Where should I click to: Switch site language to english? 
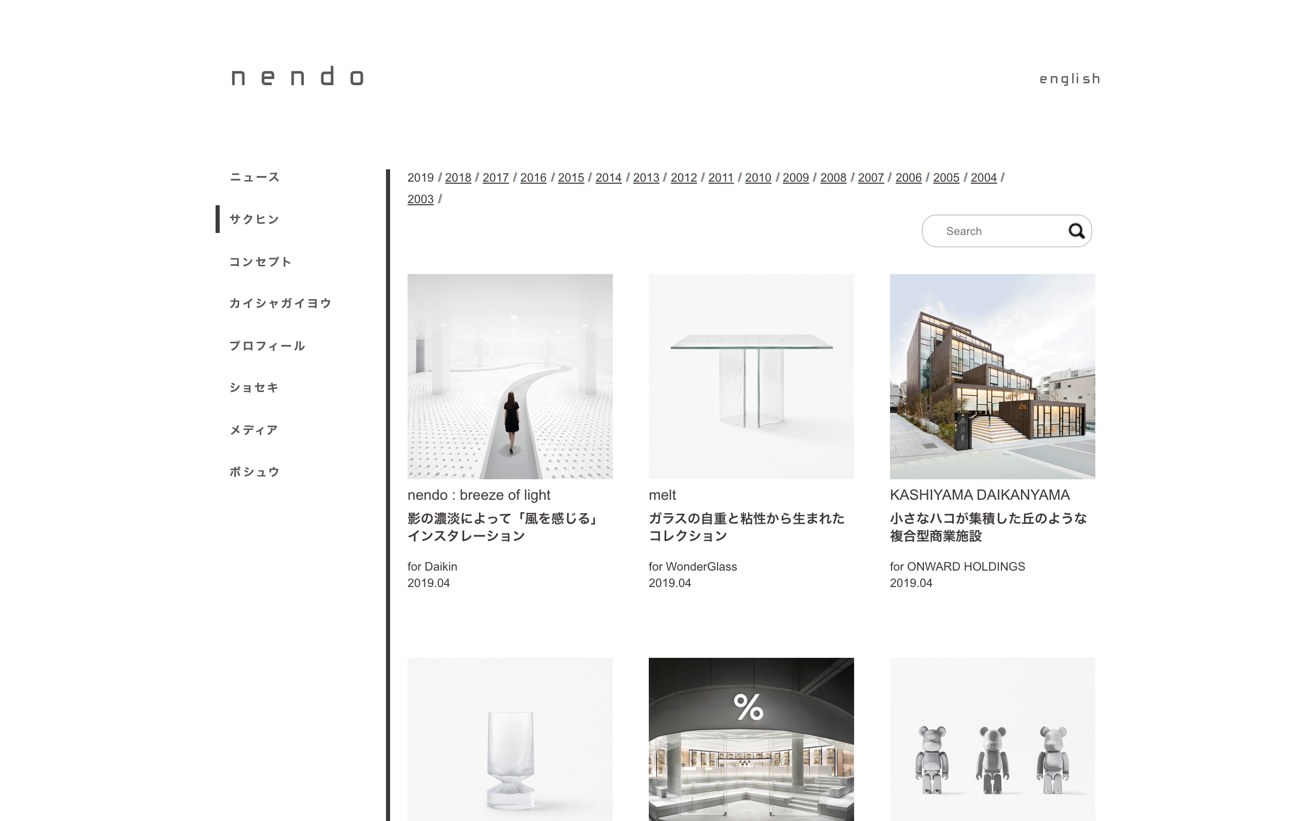coord(1070,79)
